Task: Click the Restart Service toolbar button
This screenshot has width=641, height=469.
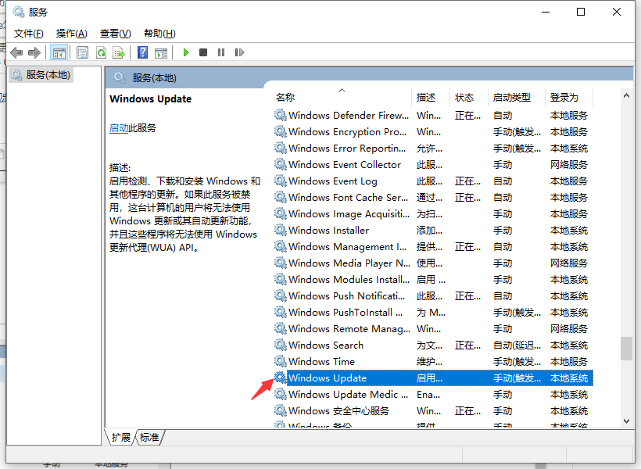Action: 238,52
